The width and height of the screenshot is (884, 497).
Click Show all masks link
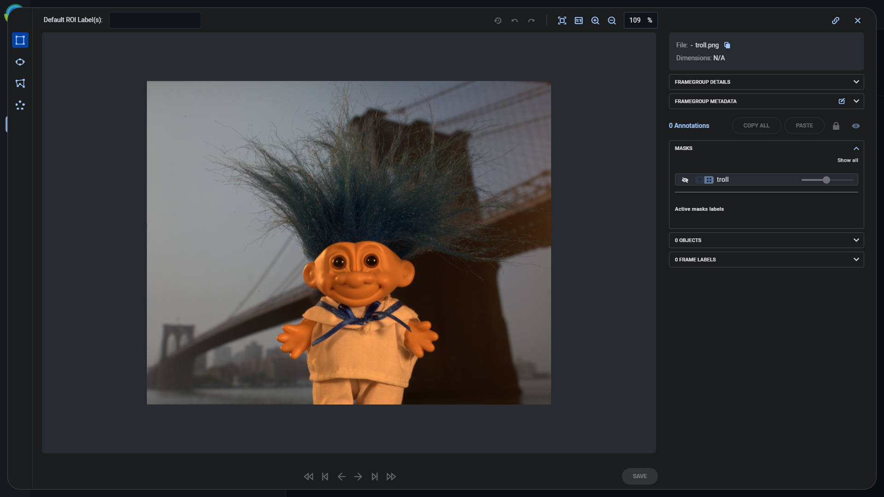click(x=847, y=160)
